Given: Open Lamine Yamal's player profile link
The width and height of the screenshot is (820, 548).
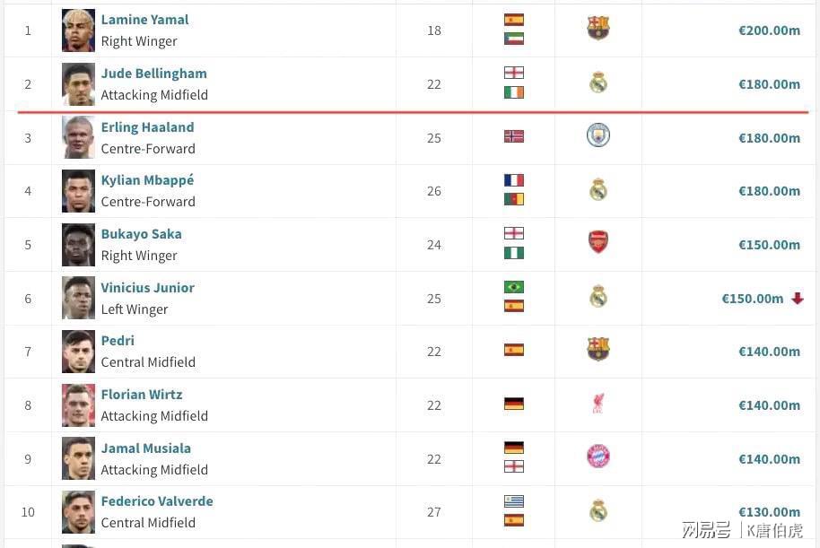Looking at the screenshot, I should click(144, 20).
